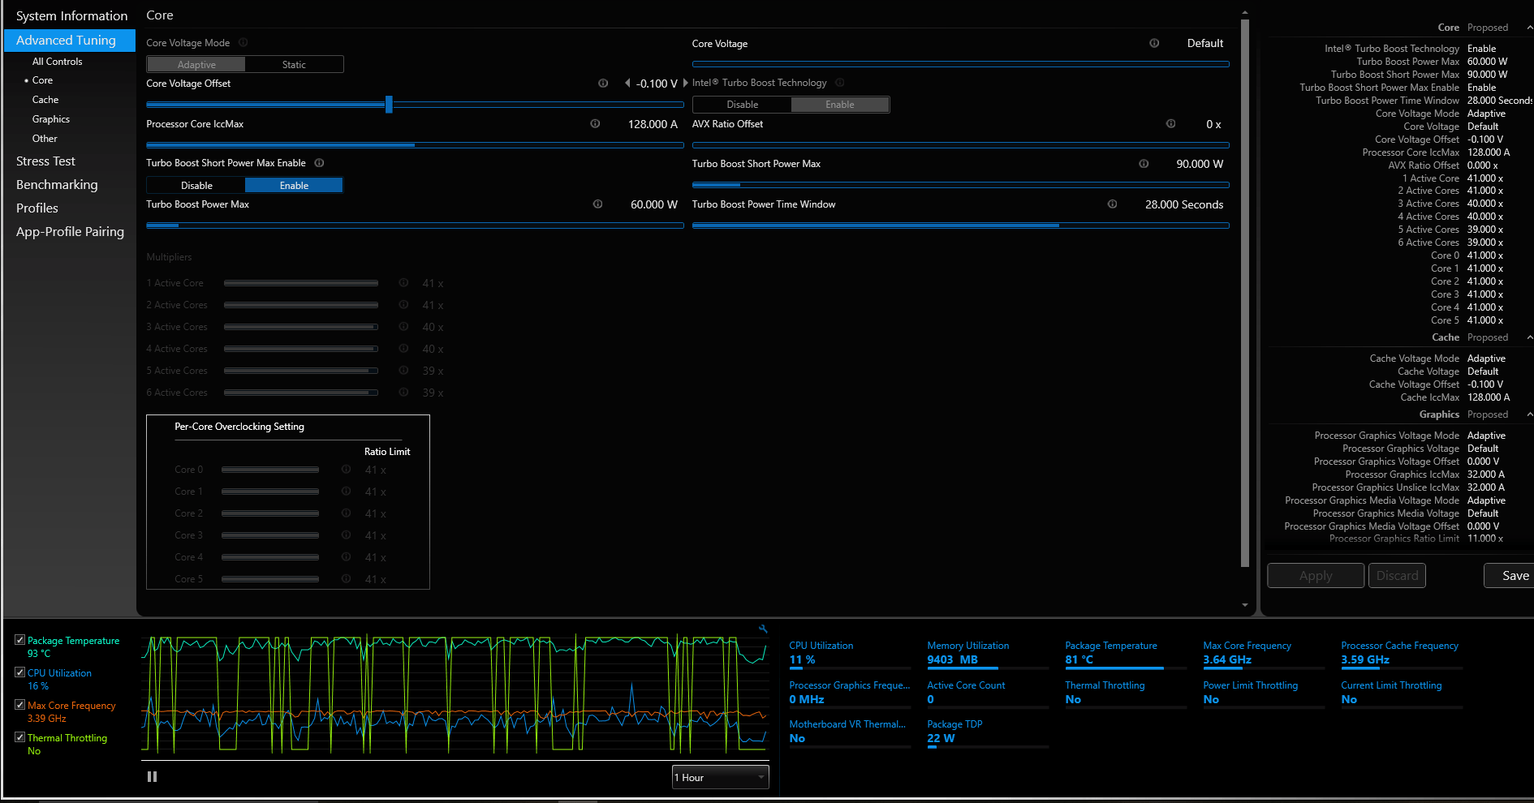Click the Apply button
Screen dimensions: 1534x803
pos(1316,576)
